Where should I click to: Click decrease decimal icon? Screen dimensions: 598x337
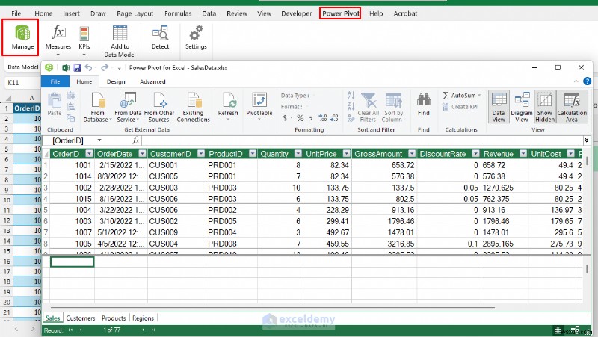(x=334, y=118)
